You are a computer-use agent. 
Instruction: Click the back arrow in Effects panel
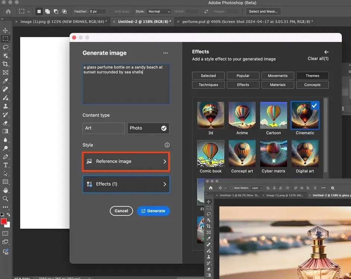[326, 52]
